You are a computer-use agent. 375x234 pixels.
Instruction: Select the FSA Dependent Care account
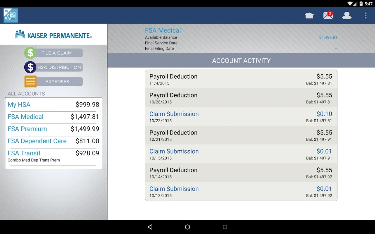pyautogui.click(x=53, y=141)
